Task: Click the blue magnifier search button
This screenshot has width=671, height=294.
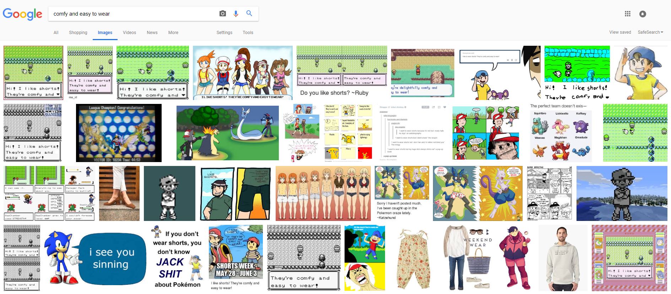Action: pos(249,13)
